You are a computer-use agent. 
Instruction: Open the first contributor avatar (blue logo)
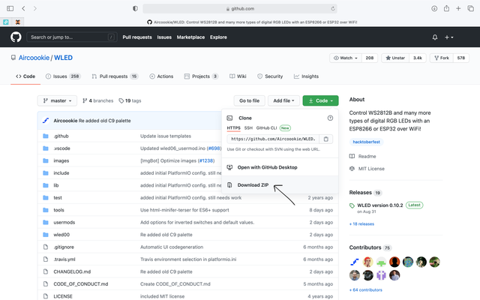click(355, 262)
